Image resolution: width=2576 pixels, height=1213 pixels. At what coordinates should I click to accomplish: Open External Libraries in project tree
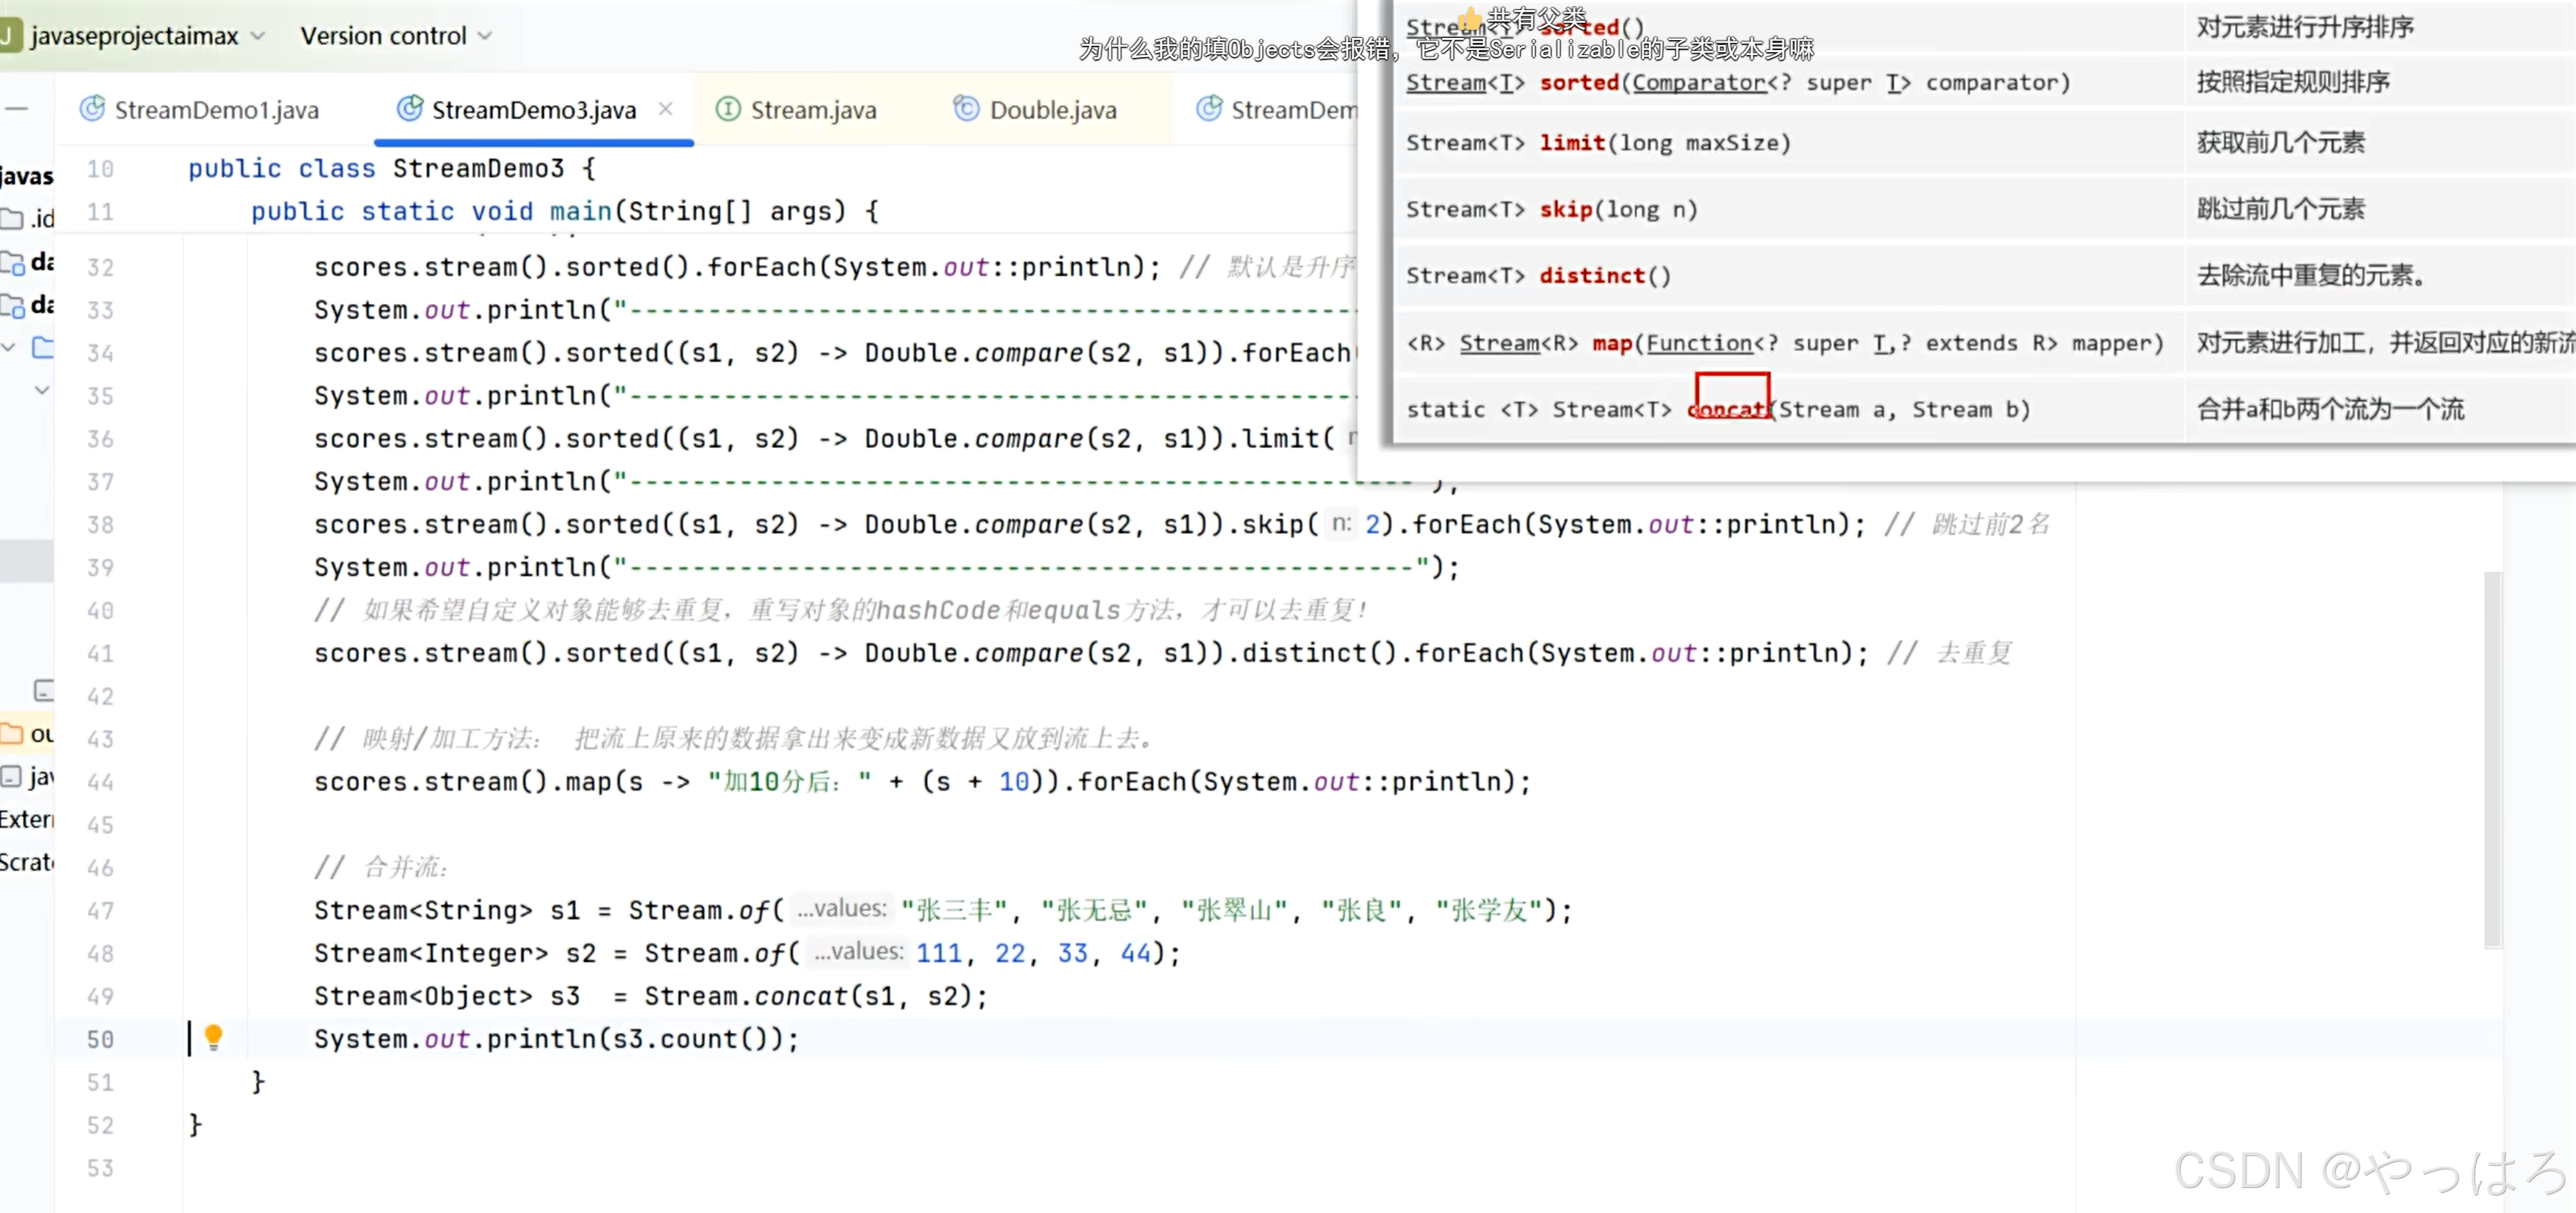click(x=26, y=820)
